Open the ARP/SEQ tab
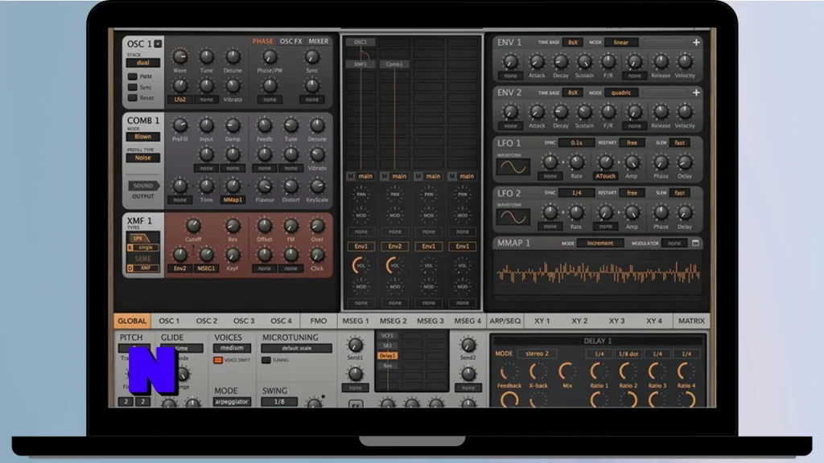Screen dimensions: 824x463 coord(505,321)
